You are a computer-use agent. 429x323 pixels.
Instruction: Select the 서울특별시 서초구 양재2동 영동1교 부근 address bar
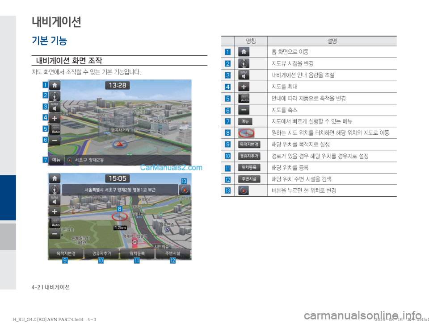pyautogui.click(x=120, y=190)
